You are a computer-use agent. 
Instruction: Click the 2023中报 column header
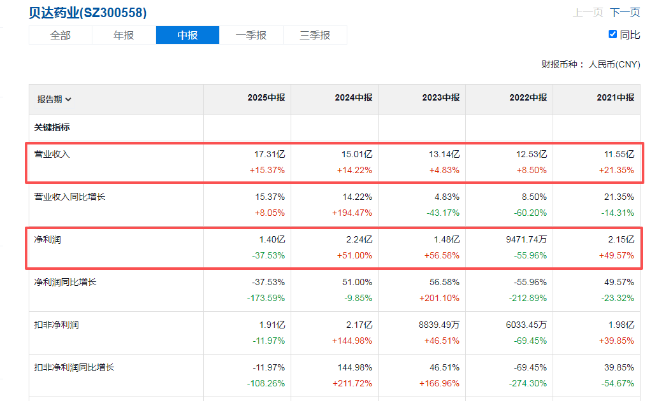[440, 98]
